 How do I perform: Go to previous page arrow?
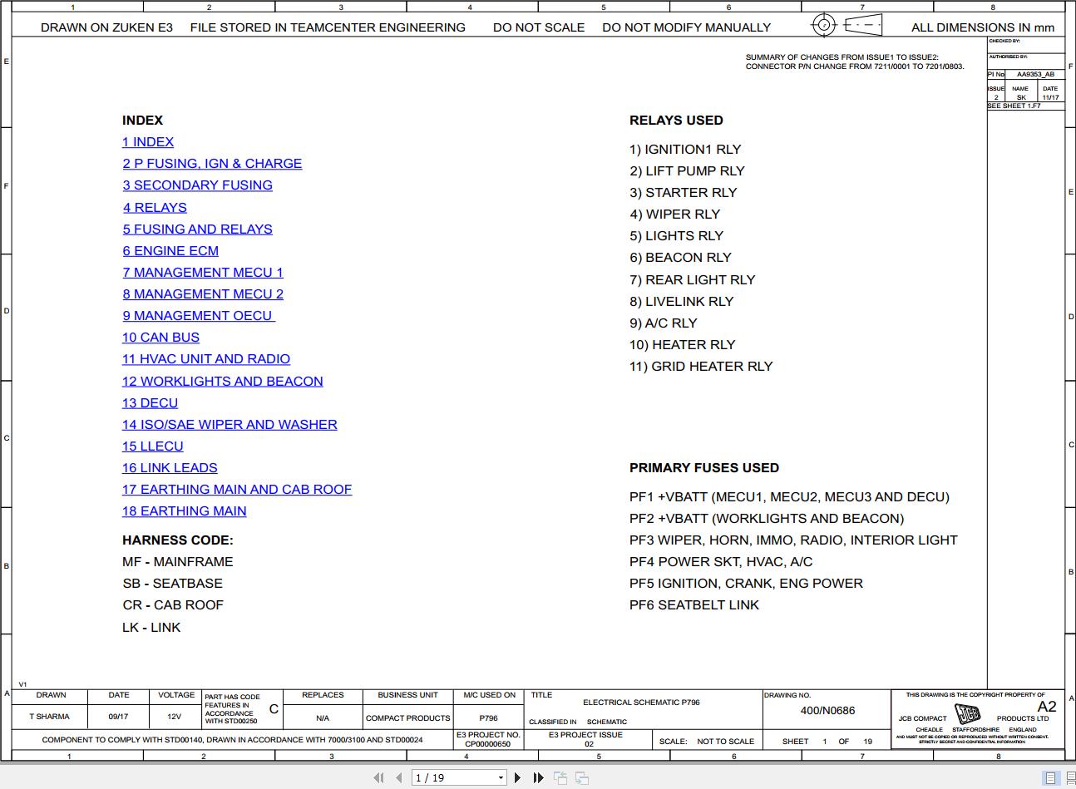coord(399,777)
